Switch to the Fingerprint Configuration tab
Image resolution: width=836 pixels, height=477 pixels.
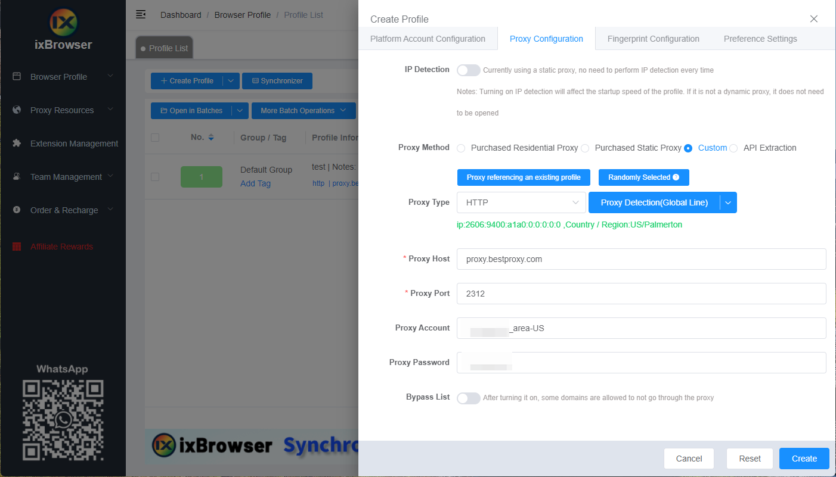pos(654,39)
